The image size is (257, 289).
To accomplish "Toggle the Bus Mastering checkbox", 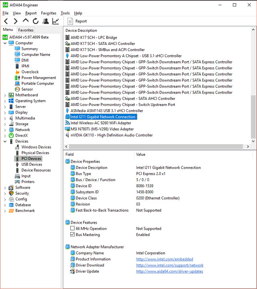I will pyautogui.click(x=72, y=234).
